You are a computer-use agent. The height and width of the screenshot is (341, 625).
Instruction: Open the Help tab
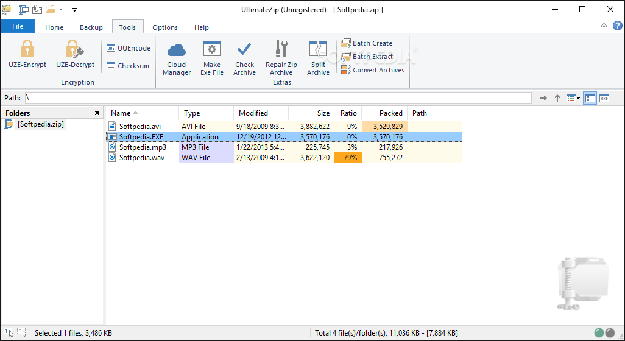click(201, 27)
